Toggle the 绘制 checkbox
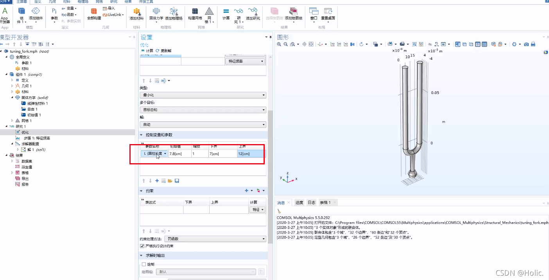This screenshot has height=280, width=549. (x=144, y=264)
